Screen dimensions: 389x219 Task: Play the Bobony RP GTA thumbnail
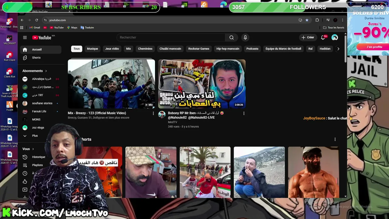(x=202, y=84)
